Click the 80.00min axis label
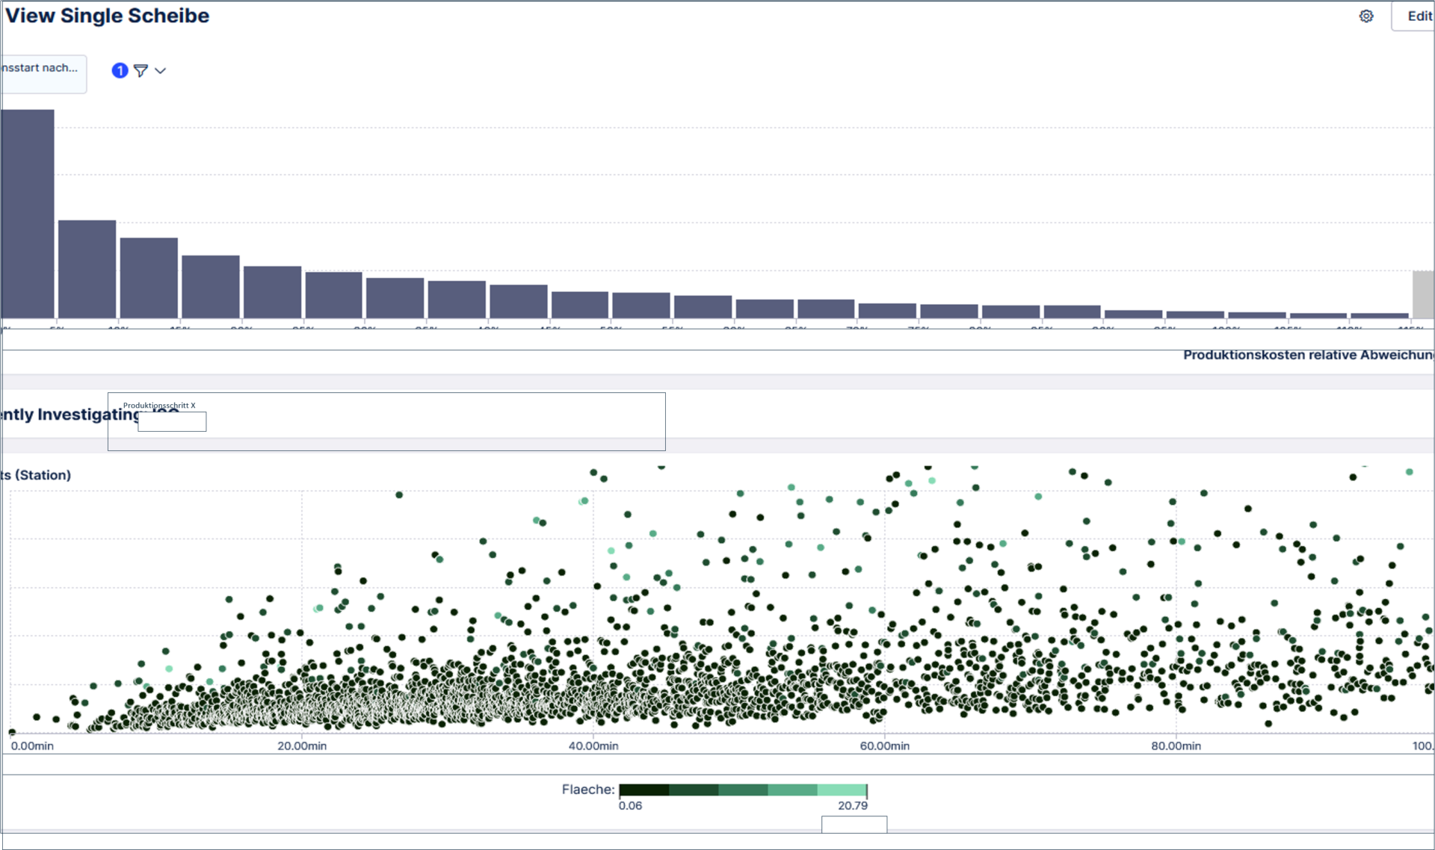Image resolution: width=1435 pixels, height=850 pixels. (1176, 745)
